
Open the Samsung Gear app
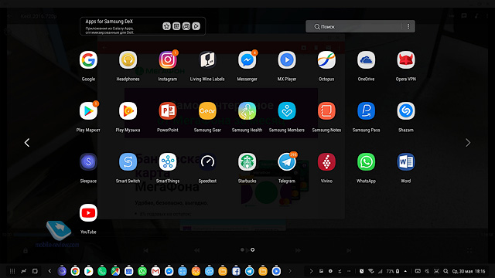207,111
